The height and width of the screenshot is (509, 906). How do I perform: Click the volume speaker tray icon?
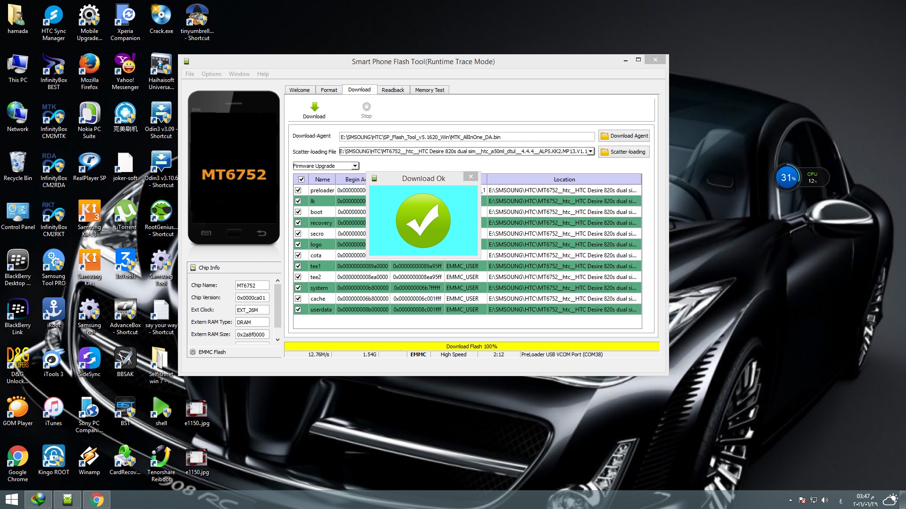pos(824,500)
